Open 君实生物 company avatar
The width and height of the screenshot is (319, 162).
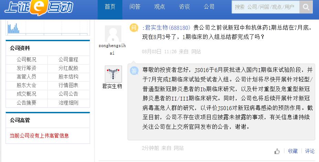[x=113, y=74]
